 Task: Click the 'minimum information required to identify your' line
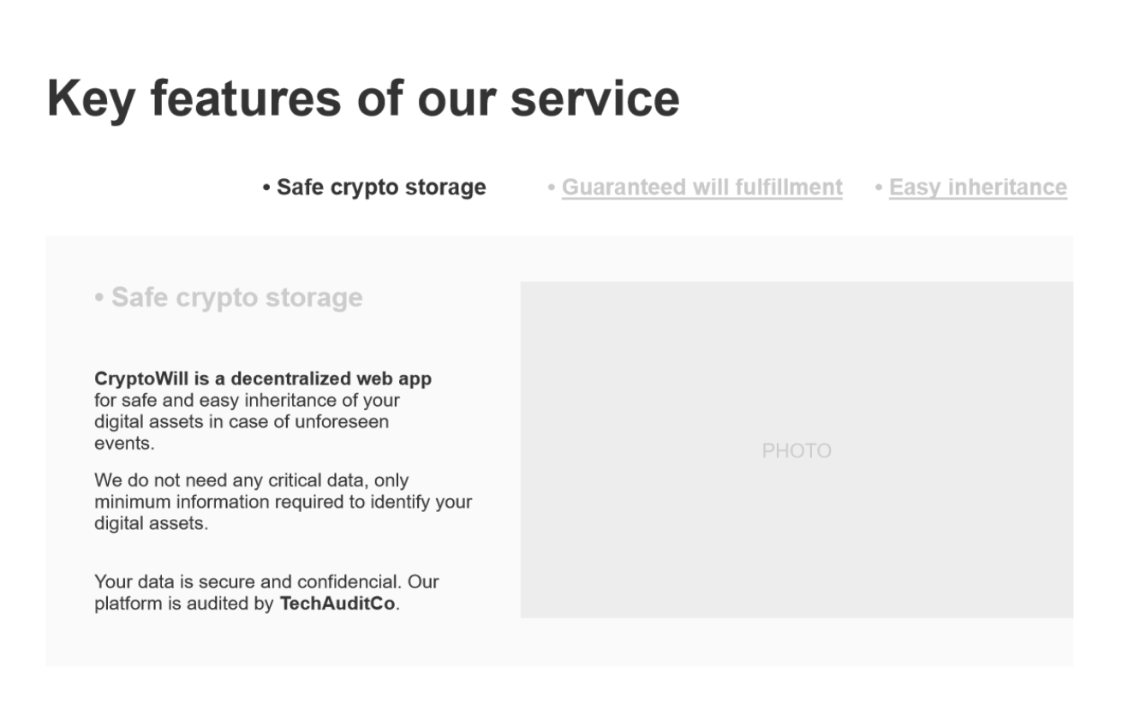(283, 502)
